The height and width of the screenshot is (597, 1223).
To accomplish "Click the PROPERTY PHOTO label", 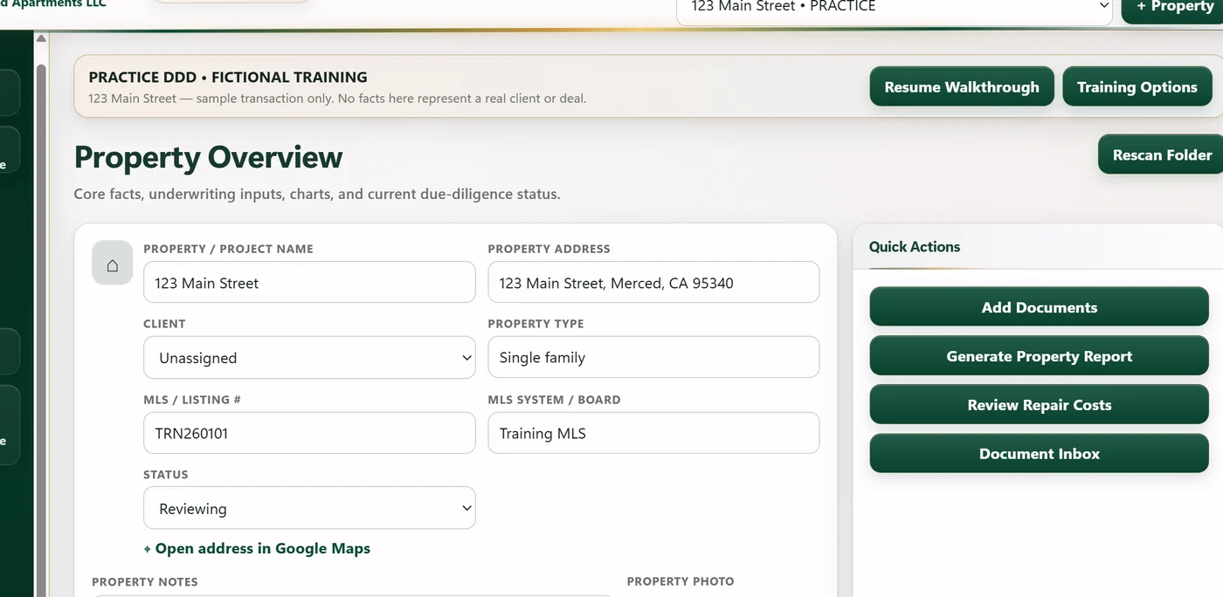I will [681, 581].
